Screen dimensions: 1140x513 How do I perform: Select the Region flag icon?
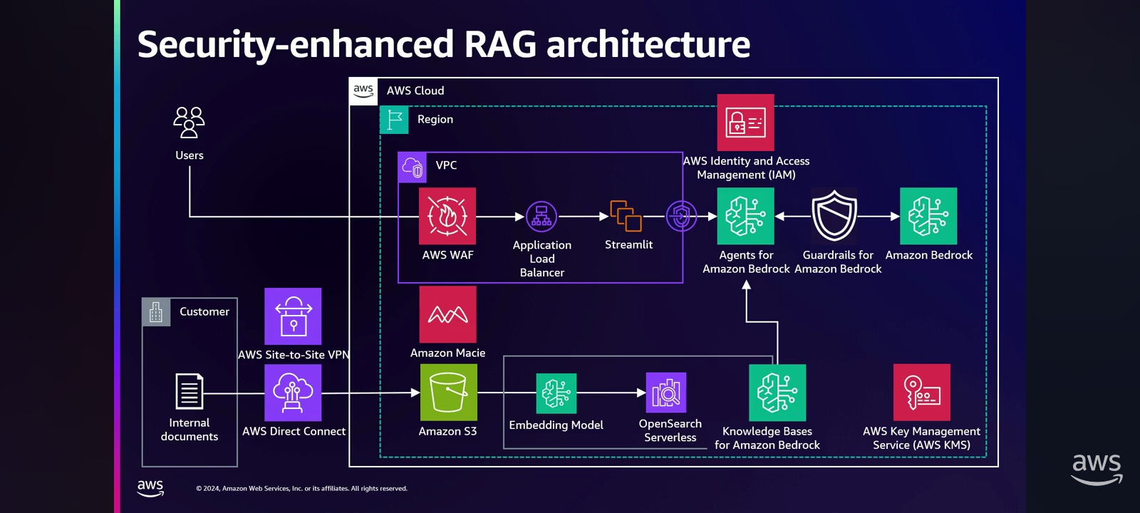pyautogui.click(x=394, y=120)
